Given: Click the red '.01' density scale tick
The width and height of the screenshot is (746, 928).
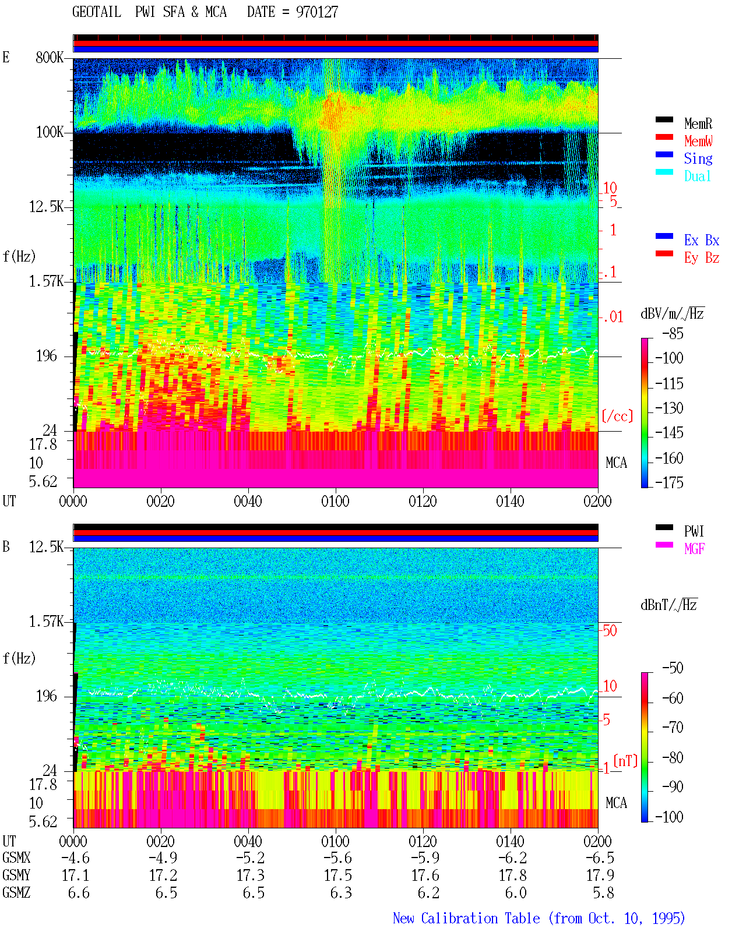Looking at the screenshot, I should tap(613, 317).
